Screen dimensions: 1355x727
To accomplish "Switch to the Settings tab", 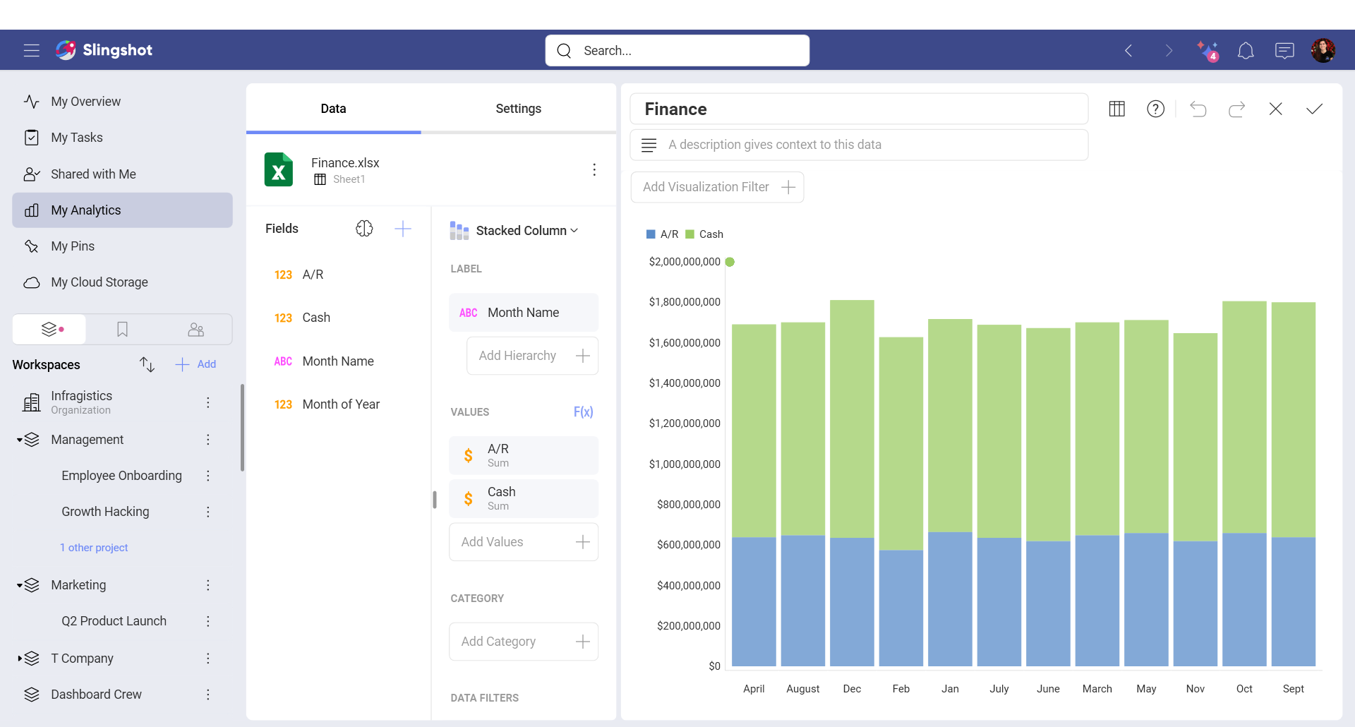I will coord(518,109).
